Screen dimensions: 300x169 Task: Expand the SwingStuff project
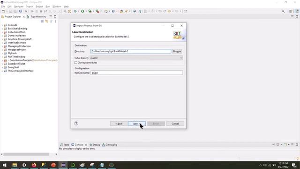pyautogui.click(x=2, y=68)
